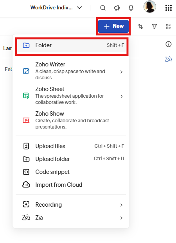Select Import from Cloud
176x243 pixels.
click(x=71, y=185)
